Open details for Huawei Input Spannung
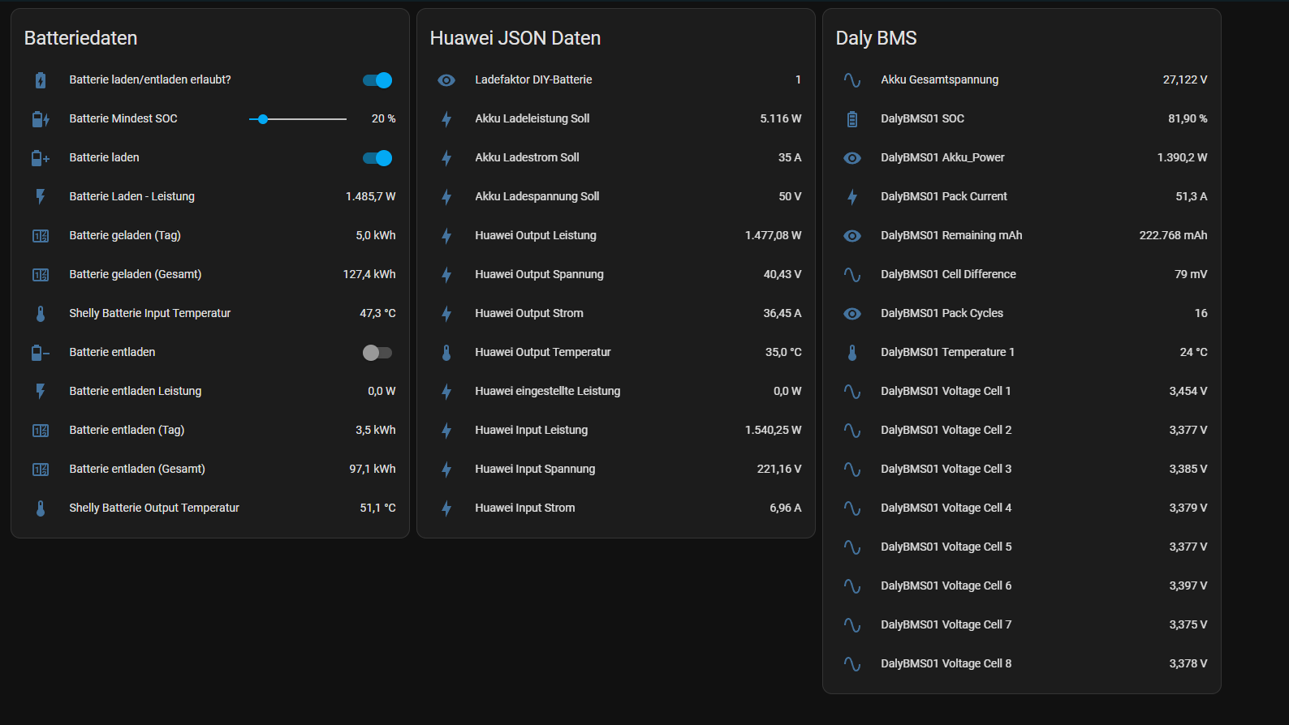The height and width of the screenshot is (725, 1289). click(535, 469)
